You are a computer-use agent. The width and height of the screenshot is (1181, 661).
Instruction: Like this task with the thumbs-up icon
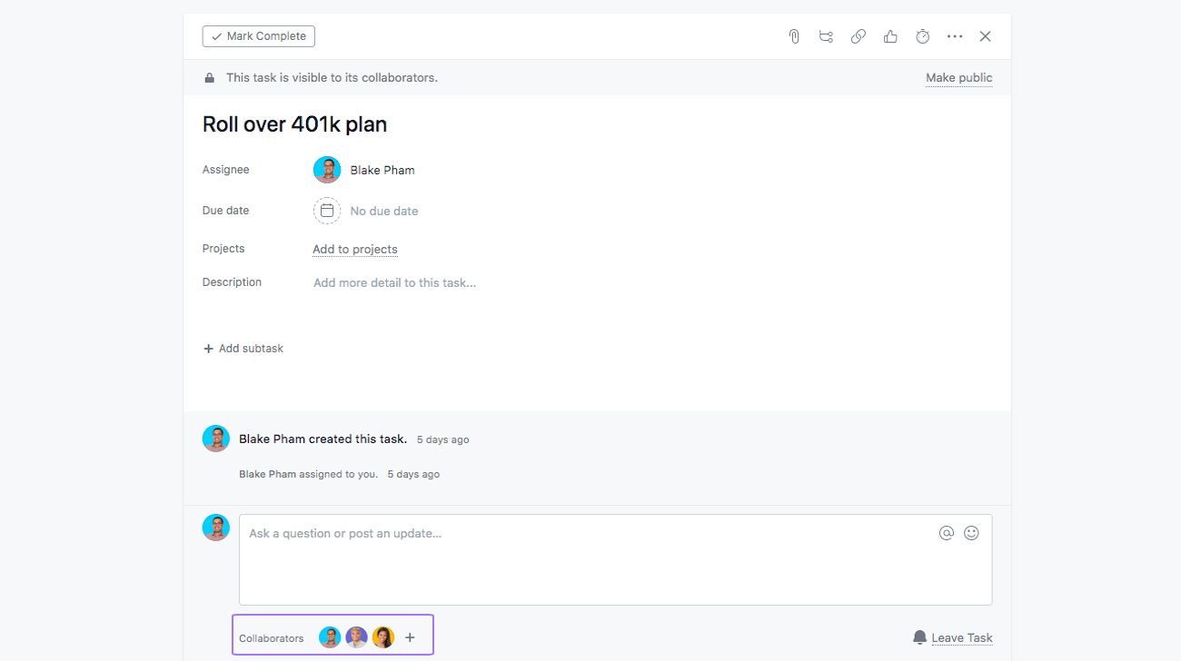[890, 36]
